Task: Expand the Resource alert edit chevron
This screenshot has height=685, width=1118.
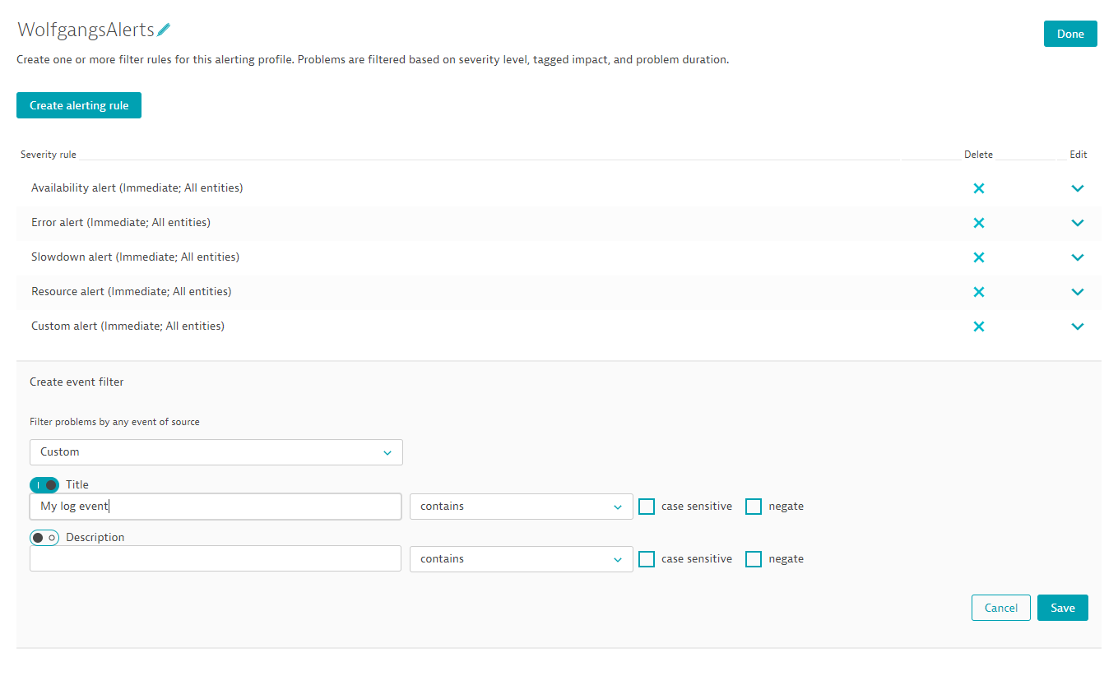Action: pos(1078,292)
